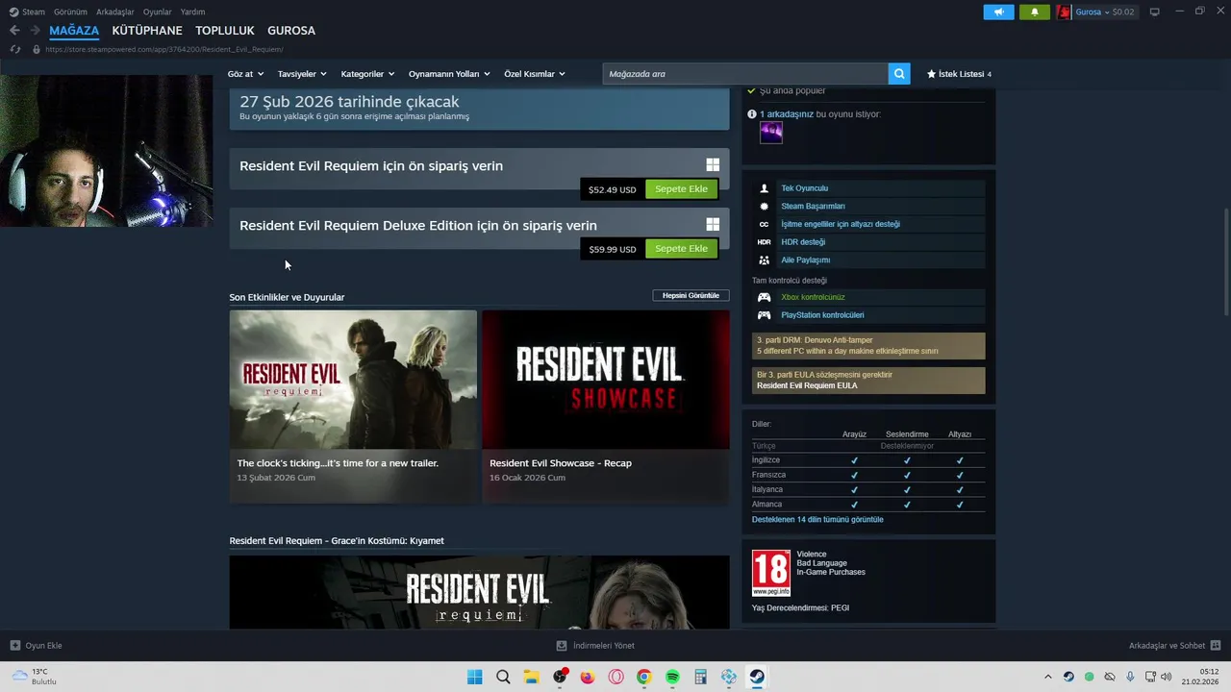Add $59.99 Deluxe Edition to cart
Viewport: 1231px width, 692px height.
coord(681,249)
